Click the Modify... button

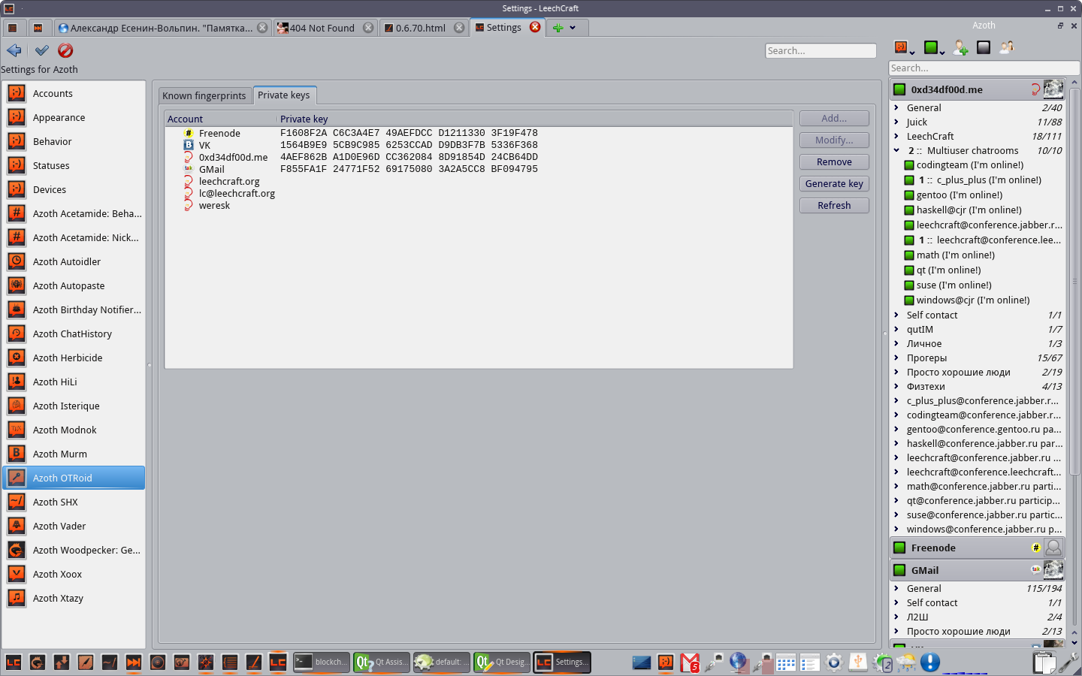(x=834, y=140)
